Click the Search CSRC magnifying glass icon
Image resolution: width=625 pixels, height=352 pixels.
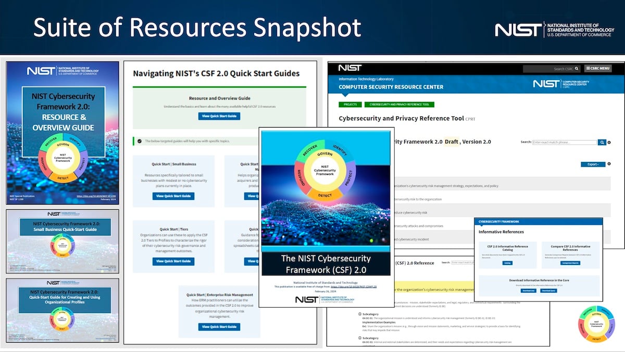(x=577, y=69)
